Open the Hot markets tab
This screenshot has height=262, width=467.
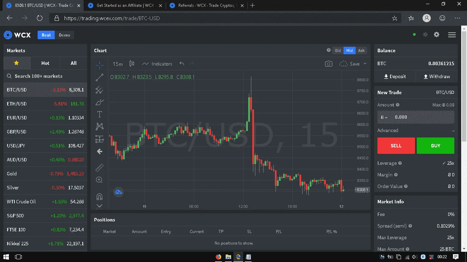click(x=45, y=63)
